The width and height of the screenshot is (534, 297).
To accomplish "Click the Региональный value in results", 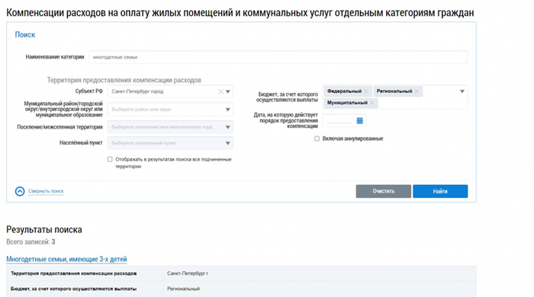I will coord(183,289).
